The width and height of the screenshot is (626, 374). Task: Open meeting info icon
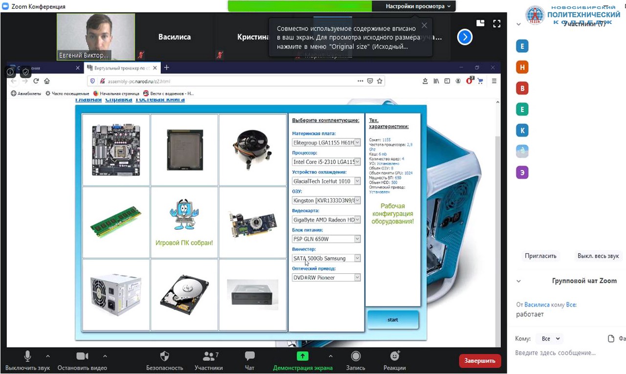pos(10,72)
